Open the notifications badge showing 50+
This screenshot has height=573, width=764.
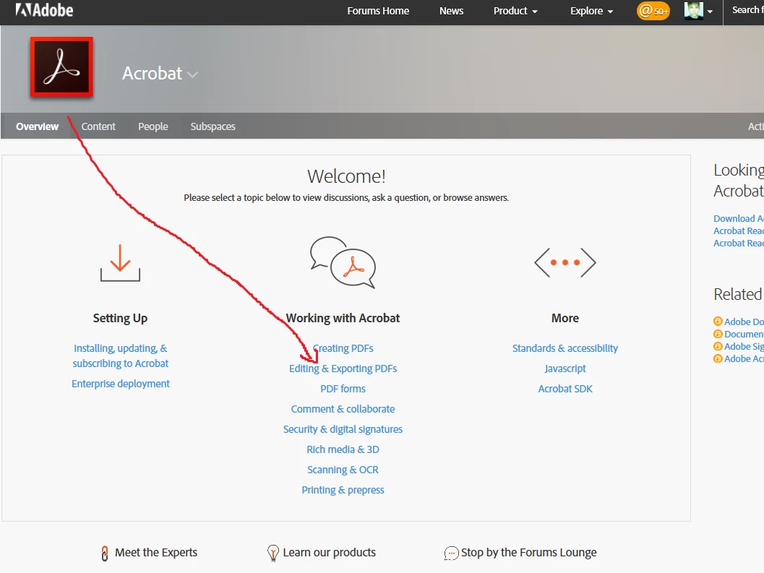(653, 11)
